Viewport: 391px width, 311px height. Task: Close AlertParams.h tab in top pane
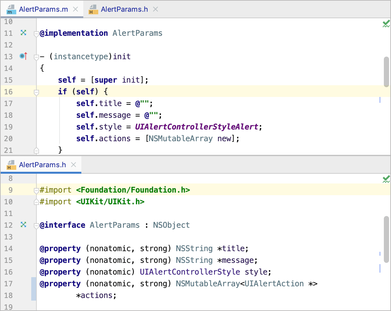click(x=155, y=9)
